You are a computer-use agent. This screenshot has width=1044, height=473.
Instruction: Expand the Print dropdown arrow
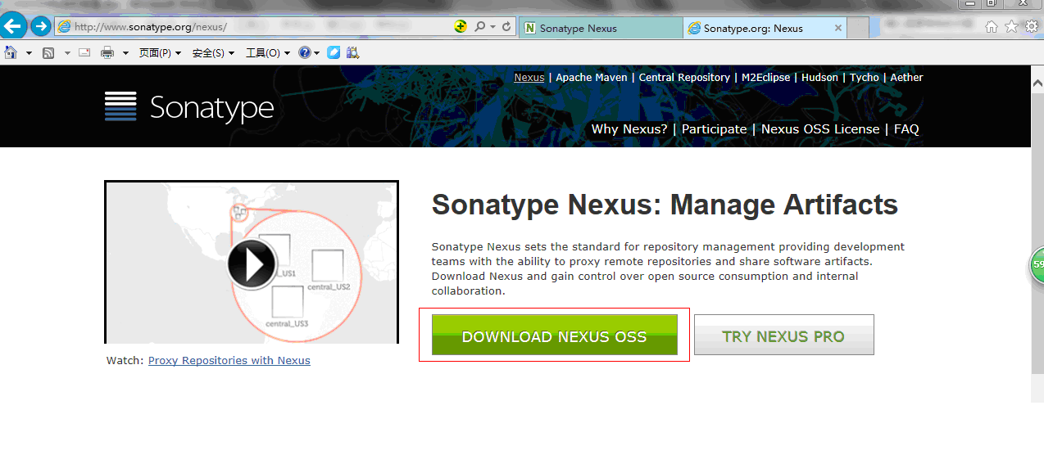tap(125, 53)
